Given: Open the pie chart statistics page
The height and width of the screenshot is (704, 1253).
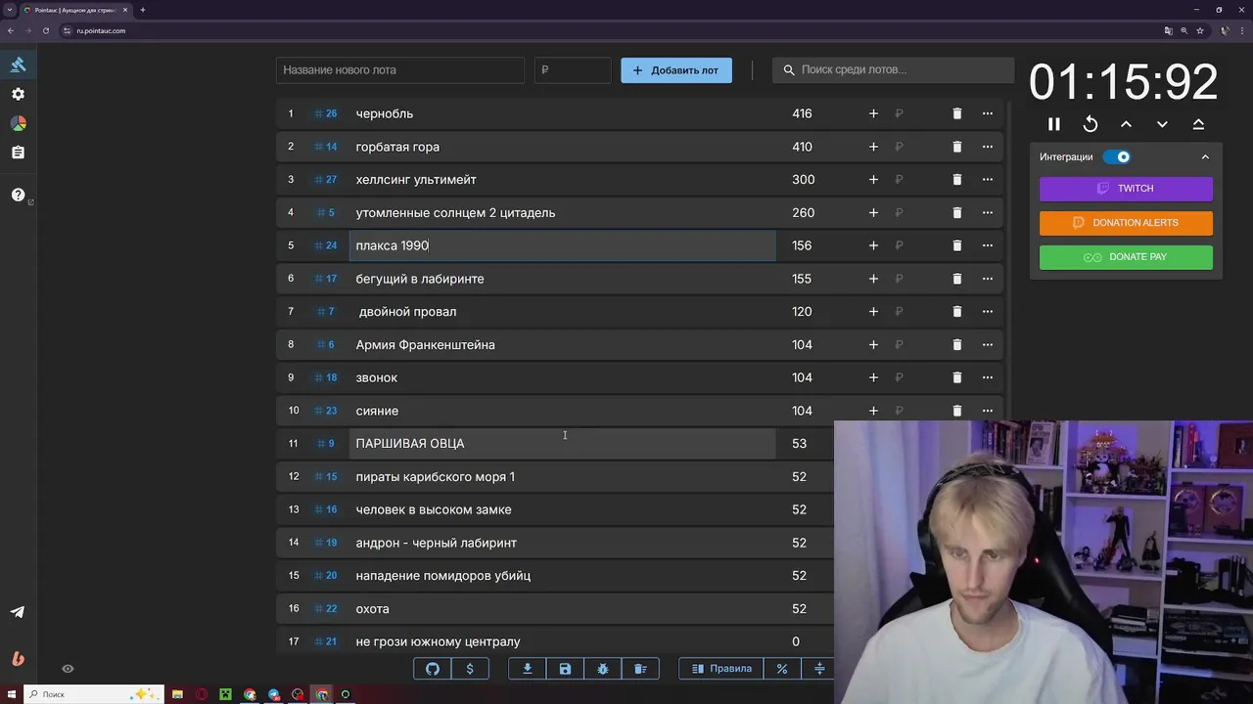Looking at the screenshot, I should click(18, 123).
